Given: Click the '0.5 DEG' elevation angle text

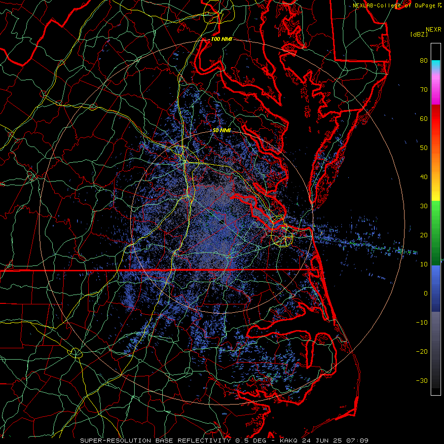Looking at the screenshot, I should 250,441.
